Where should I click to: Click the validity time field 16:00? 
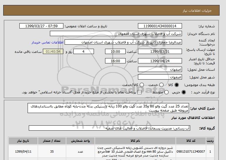pos(115,61)
